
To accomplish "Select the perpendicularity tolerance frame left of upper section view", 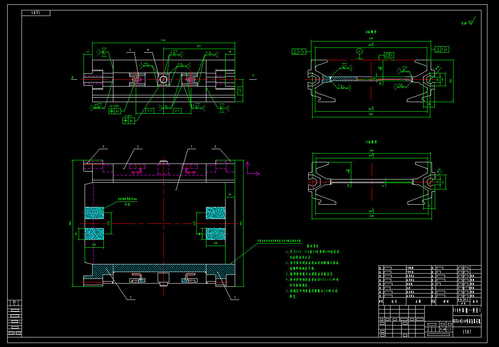I will tap(299, 51).
